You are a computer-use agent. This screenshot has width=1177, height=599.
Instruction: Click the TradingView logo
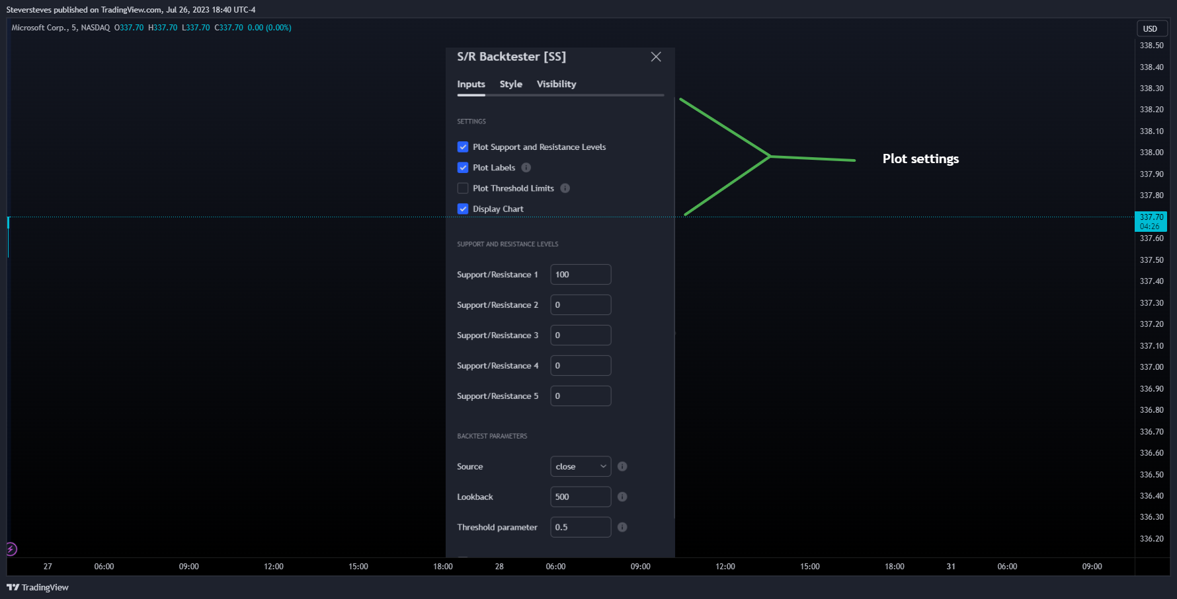coord(38,587)
